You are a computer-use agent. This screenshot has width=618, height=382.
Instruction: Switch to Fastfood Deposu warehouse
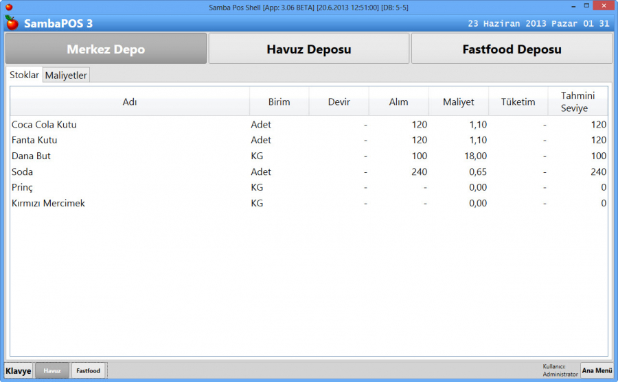(x=512, y=49)
